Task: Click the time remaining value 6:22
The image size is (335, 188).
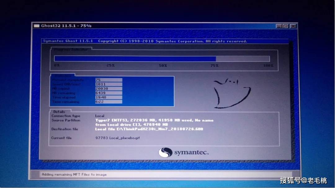Action: (x=109, y=101)
